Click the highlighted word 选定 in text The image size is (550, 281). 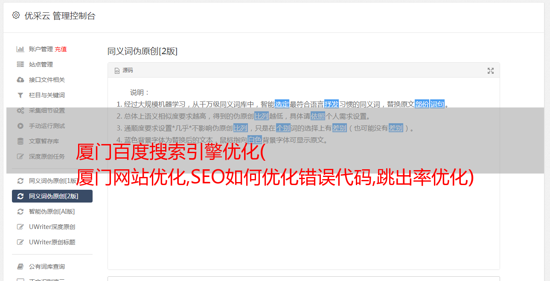click(282, 104)
